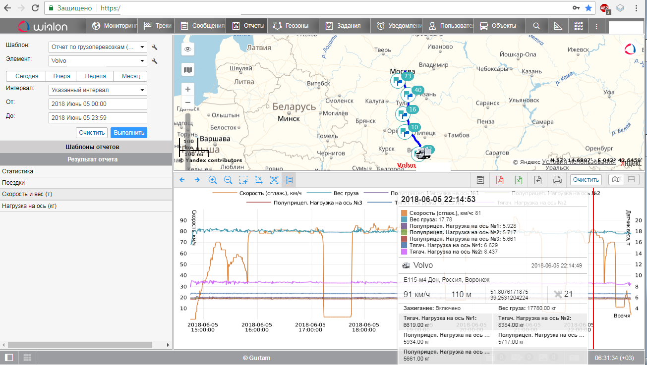647x365 pixels.
Task: Zoom in on the chart
Action: 213,180
